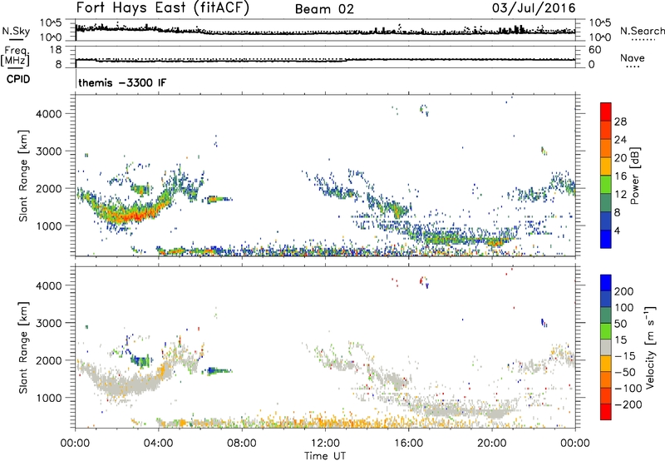Click the 'Power [dB]' colorbar label
This screenshot has width=665, height=461.
tap(635, 176)
